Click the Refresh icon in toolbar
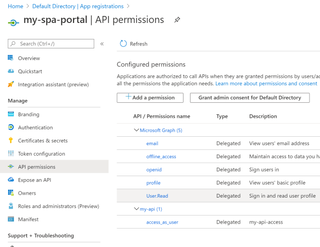This screenshot has width=320, height=247. click(x=123, y=44)
